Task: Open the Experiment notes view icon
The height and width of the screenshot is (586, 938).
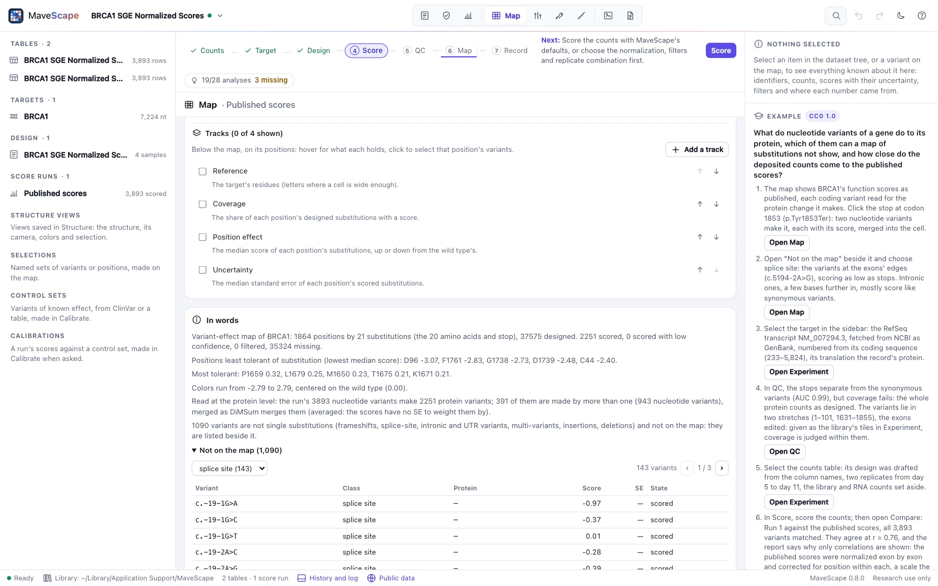Action: click(x=424, y=15)
